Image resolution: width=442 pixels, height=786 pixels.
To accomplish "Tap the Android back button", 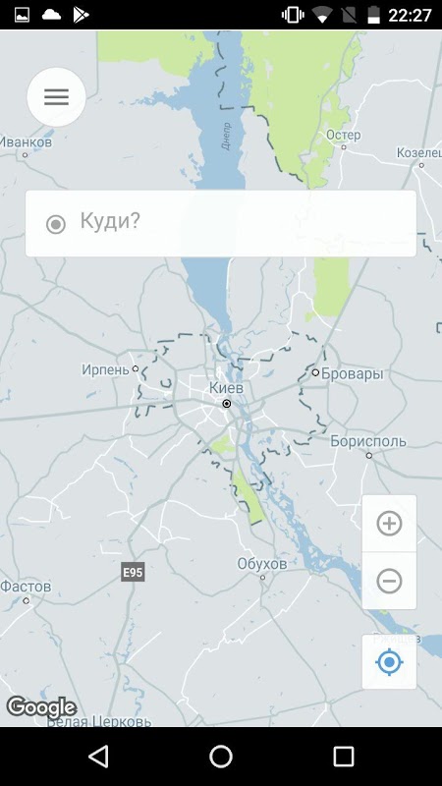I will point(98,756).
